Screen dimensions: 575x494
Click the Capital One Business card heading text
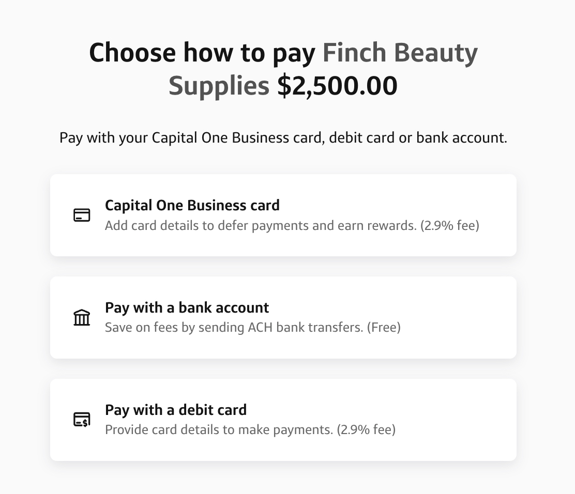click(x=192, y=205)
